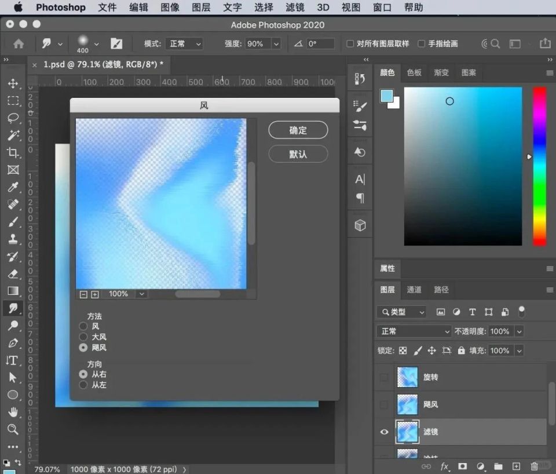Select the Lasso tool

click(x=13, y=118)
